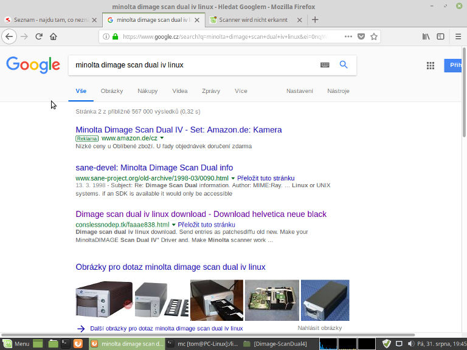467x350 pixels.
Task: Open thumbnail of scanner on wooden desk
Action: click(216, 300)
